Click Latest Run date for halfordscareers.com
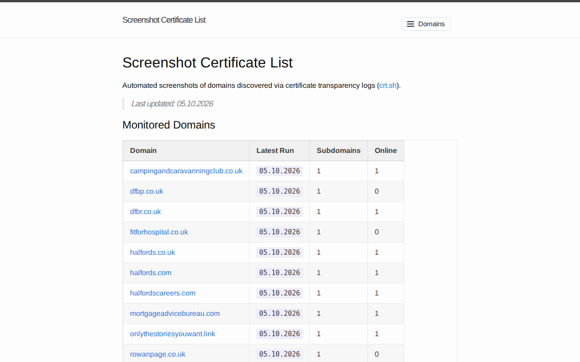Screen dimensions: 580x362 click(x=280, y=293)
